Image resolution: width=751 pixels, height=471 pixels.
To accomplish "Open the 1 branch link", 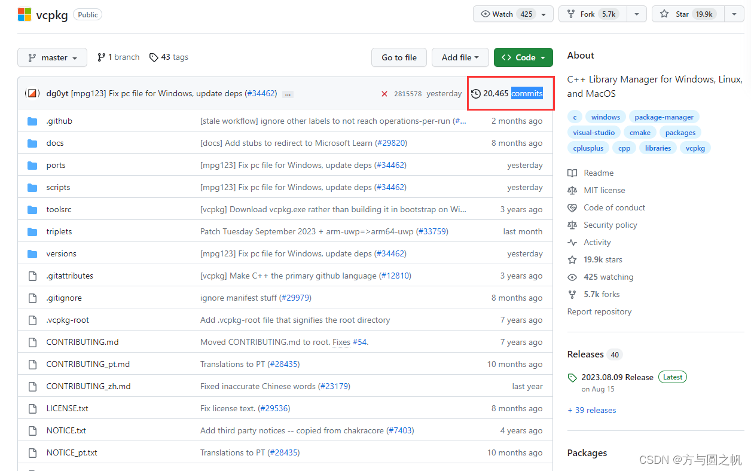I will pyautogui.click(x=118, y=57).
